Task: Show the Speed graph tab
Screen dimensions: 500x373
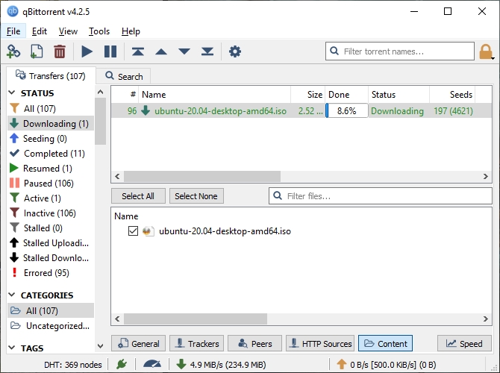Action: (x=464, y=343)
